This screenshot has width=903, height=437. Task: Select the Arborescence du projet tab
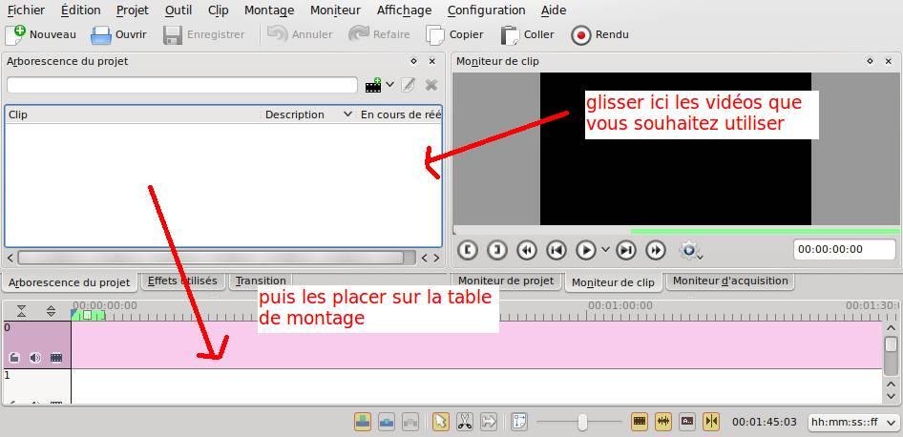[69, 282]
